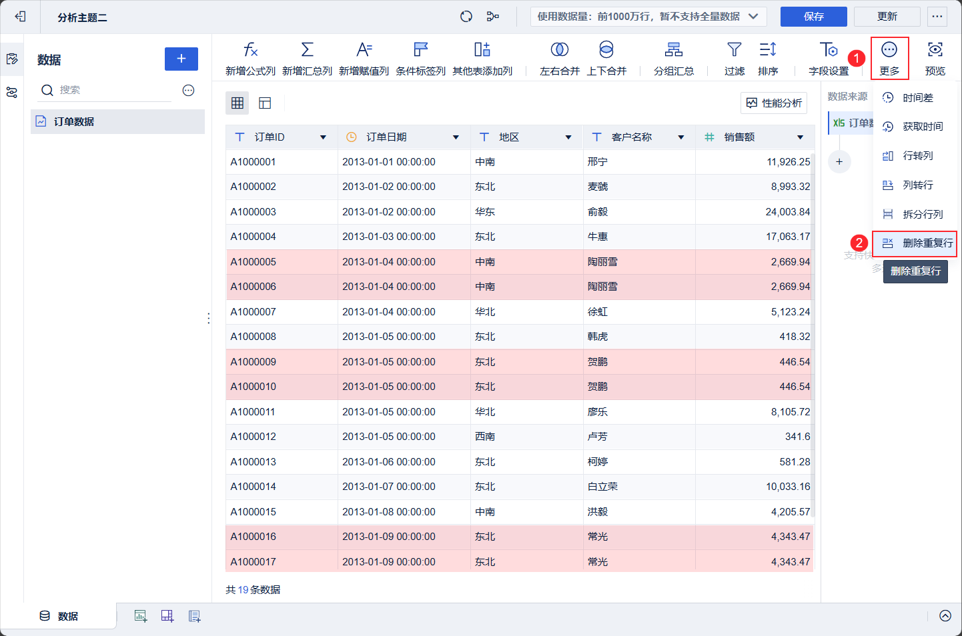Choose 时间差 from the More menu
This screenshot has height=636, width=962.
coord(915,98)
